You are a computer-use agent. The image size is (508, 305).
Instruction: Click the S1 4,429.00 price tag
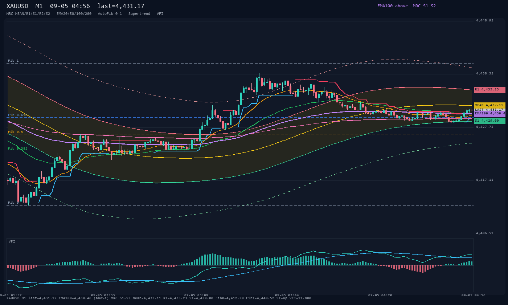pos(489,121)
